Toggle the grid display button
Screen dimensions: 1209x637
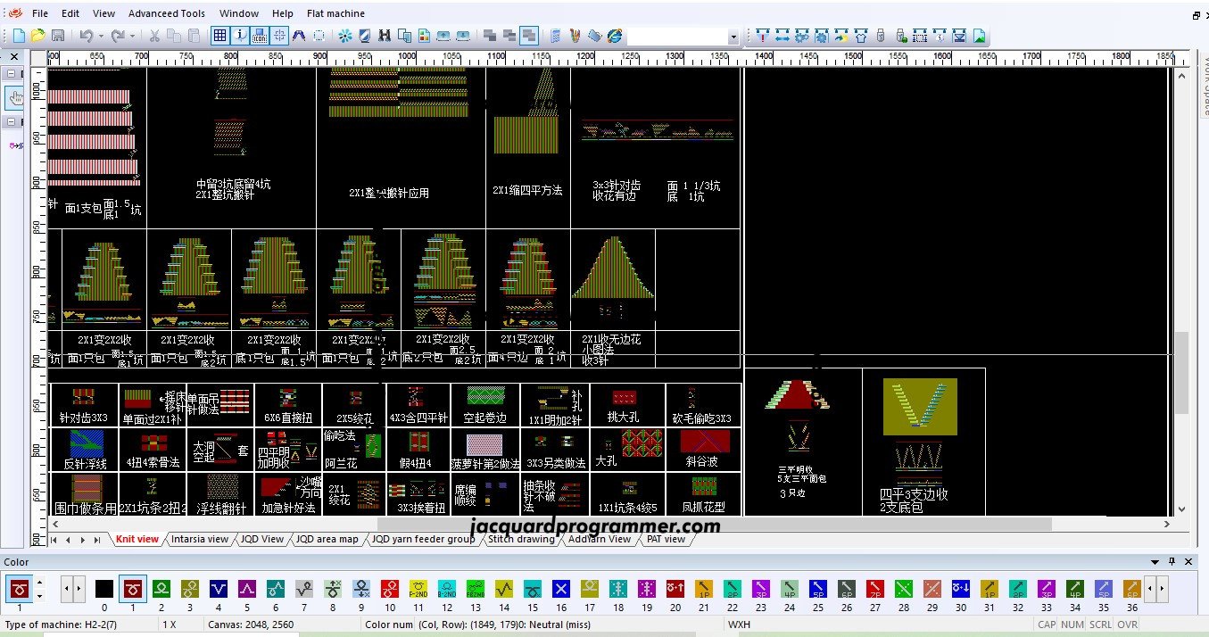pos(219,36)
